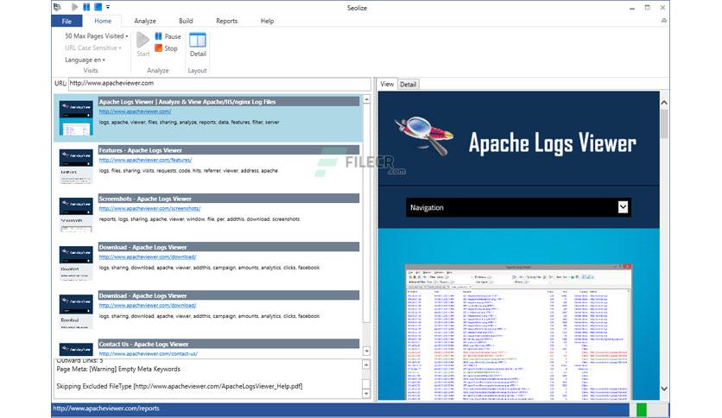
Task: Click the 'Skipping Excluded FileType' log line
Action: (180, 386)
